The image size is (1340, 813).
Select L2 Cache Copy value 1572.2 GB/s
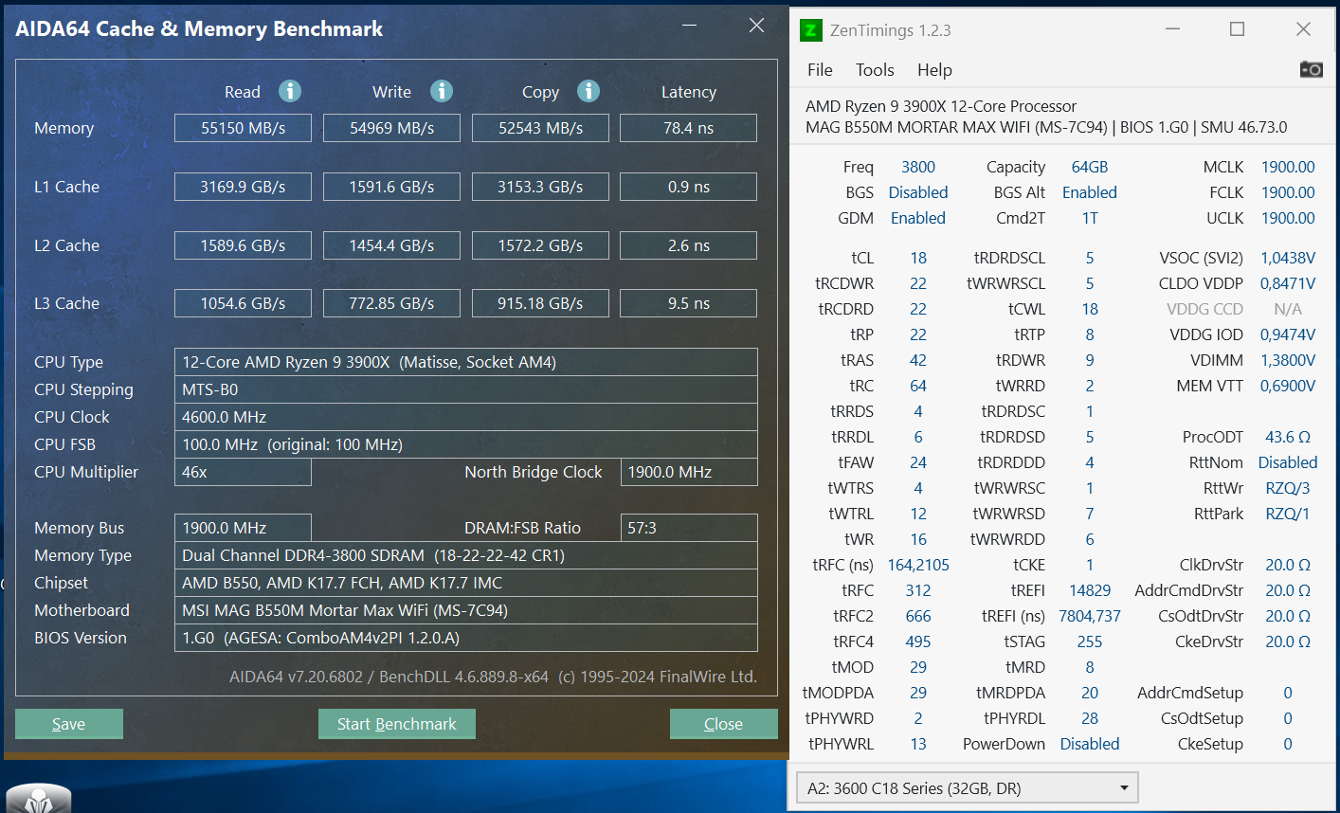click(540, 245)
